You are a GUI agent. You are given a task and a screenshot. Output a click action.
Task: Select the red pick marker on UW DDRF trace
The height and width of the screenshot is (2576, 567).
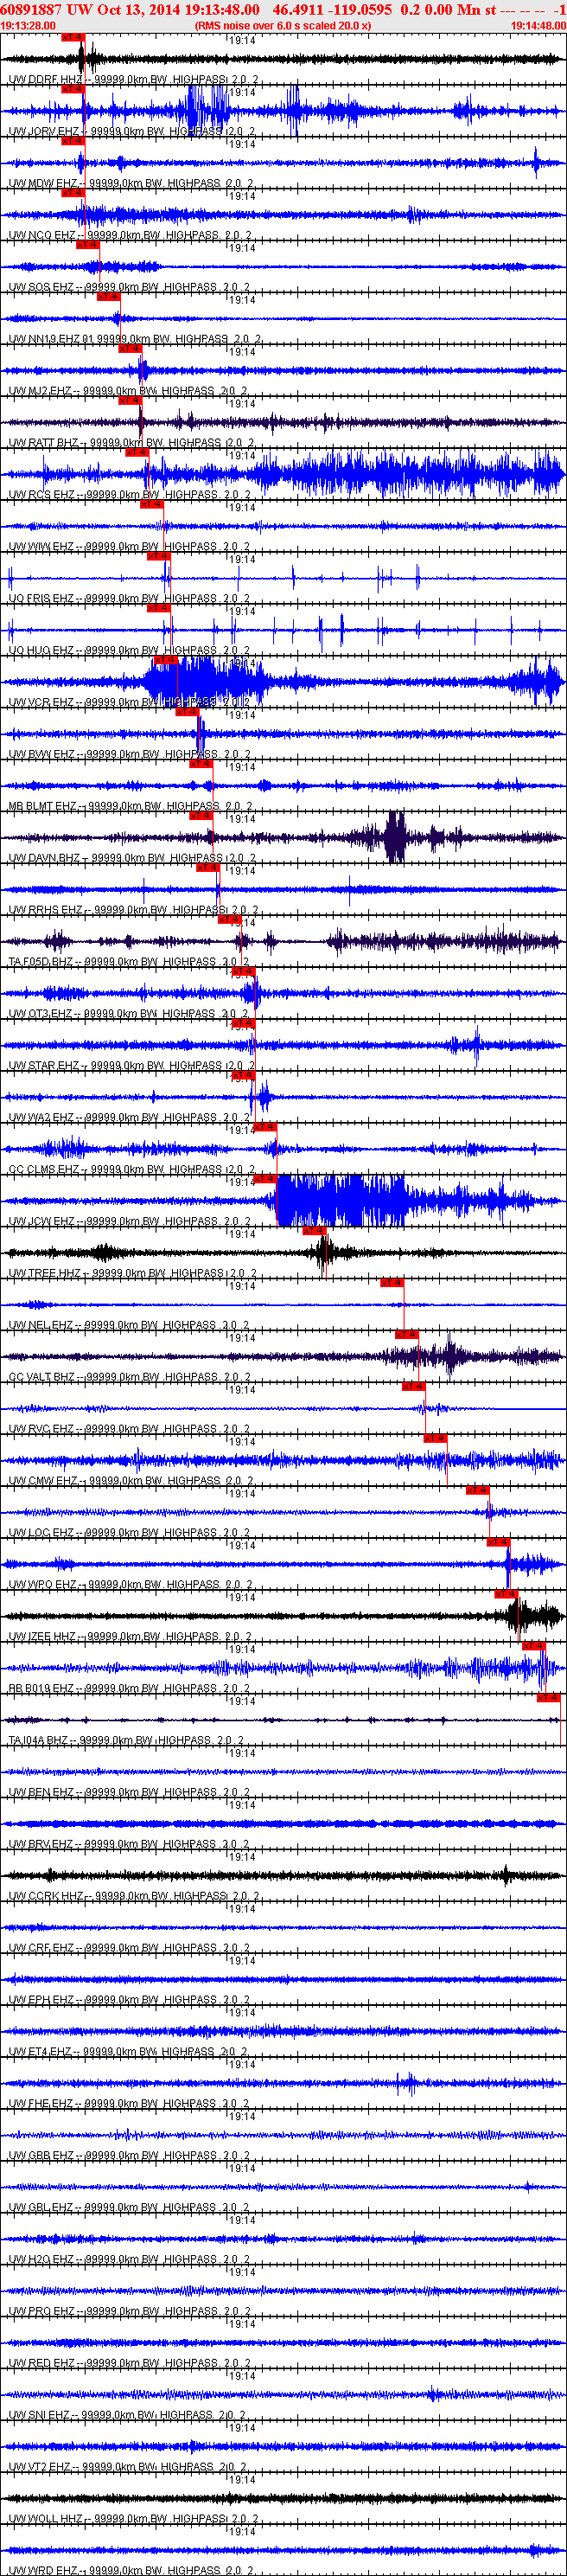coord(73,36)
